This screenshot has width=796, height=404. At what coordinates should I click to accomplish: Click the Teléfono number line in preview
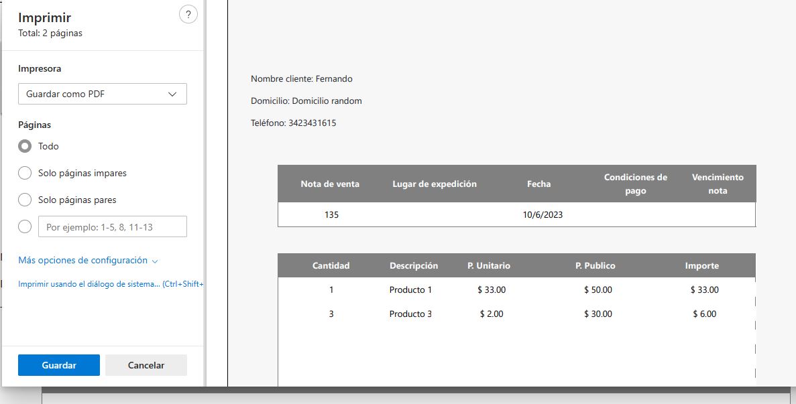(293, 123)
